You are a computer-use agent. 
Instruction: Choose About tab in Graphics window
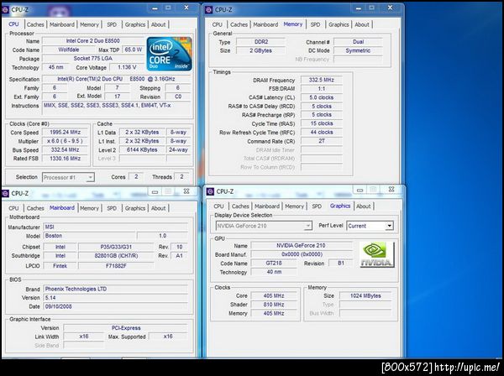(364, 206)
